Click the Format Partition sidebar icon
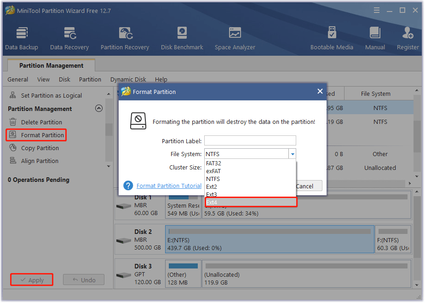The width and height of the screenshot is (425, 303). point(13,135)
